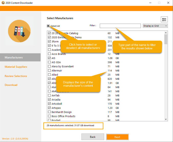Click the 'Bernhardt Design' manufacturer name
Viewport: 173px width, 142px height.
[x=62, y=112]
